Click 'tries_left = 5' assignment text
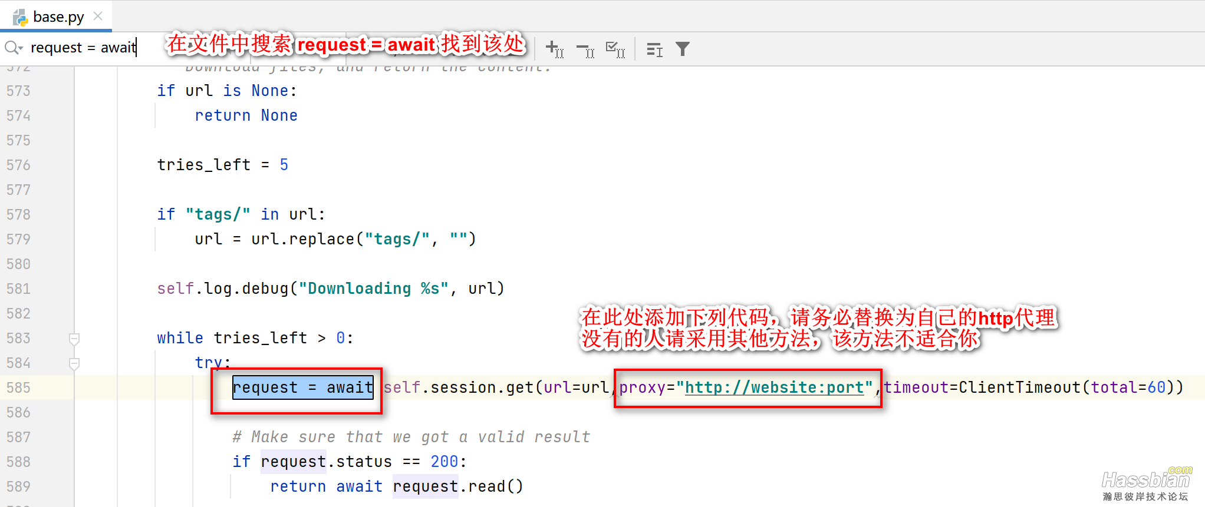This screenshot has width=1205, height=507. [222, 165]
